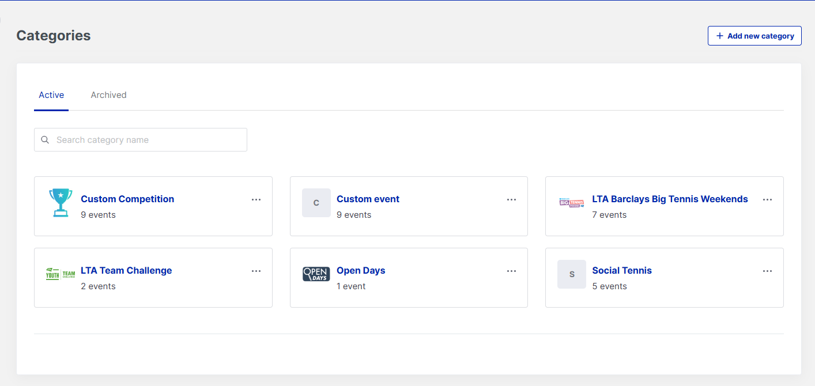Image resolution: width=815 pixels, height=386 pixels.
Task: Switch to the Archived tab
Action: tap(108, 95)
